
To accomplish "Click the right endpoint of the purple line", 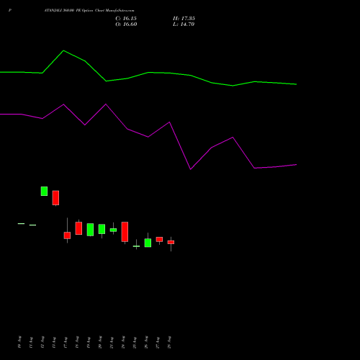I will [297, 165].
